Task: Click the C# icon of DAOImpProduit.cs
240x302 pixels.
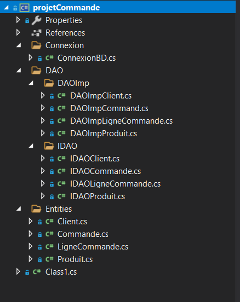Action: tap(61, 133)
